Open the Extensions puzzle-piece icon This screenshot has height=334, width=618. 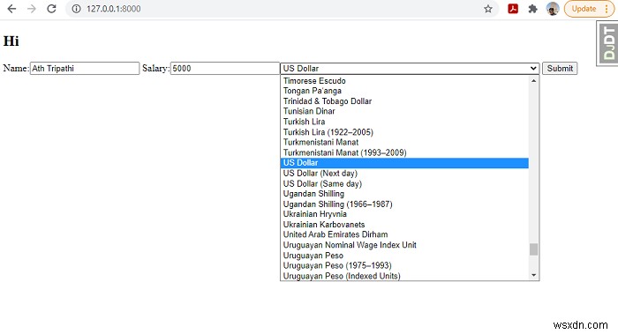pyautogui.click(x=533, y=9)
